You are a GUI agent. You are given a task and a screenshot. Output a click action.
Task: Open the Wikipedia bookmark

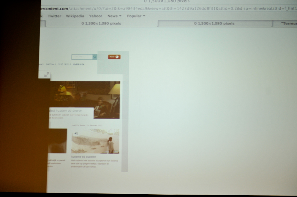(x=75, y=16)
